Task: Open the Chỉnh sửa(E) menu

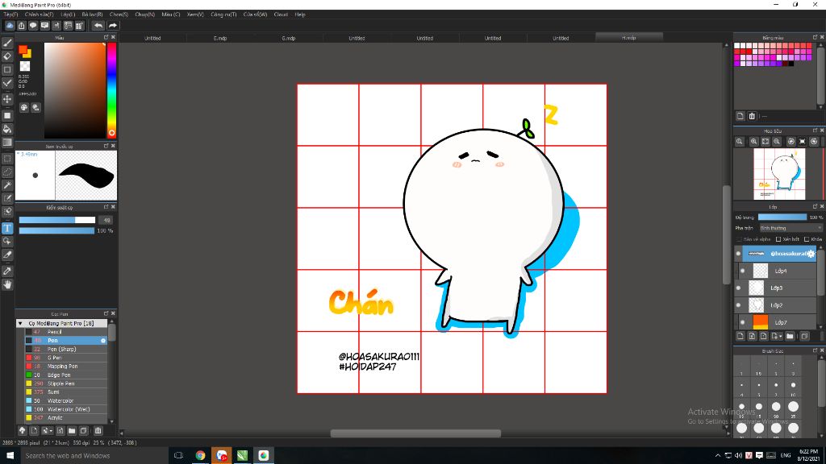Action: (38, 14)
